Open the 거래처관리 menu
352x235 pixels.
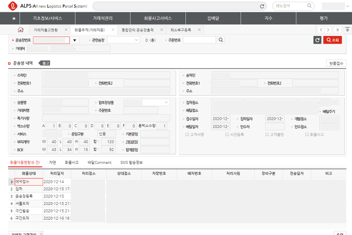pyautogui.click(x=103, y=18)
